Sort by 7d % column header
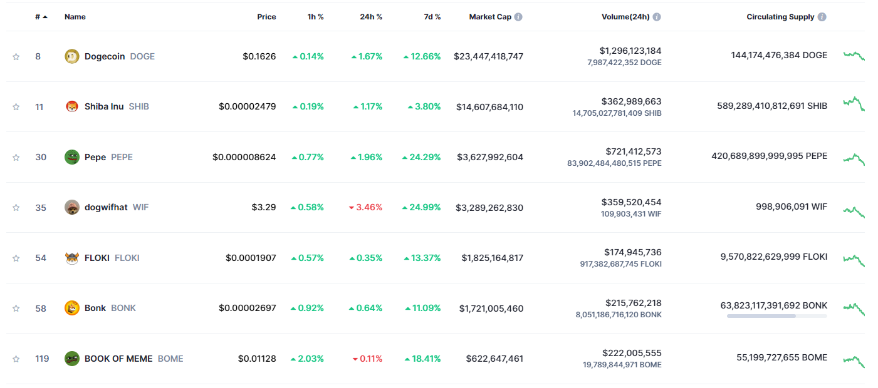 click(x=432, y=17)
